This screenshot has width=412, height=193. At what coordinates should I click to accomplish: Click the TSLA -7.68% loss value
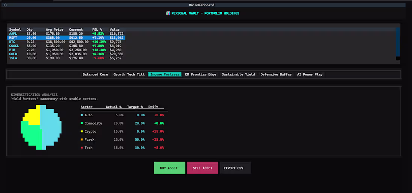click(x=98, y=58)
